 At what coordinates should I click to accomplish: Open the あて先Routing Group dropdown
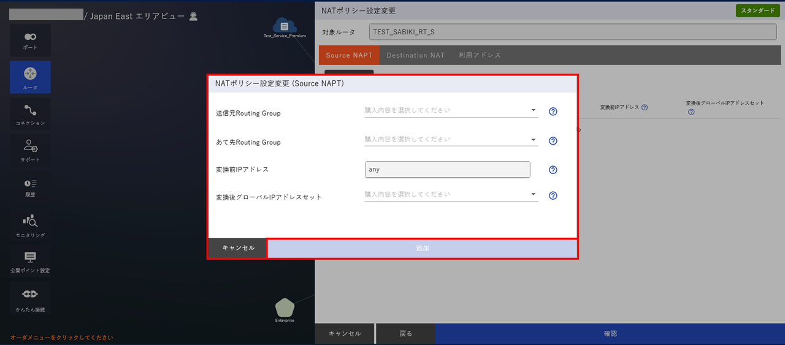click(x=451, y=139)
